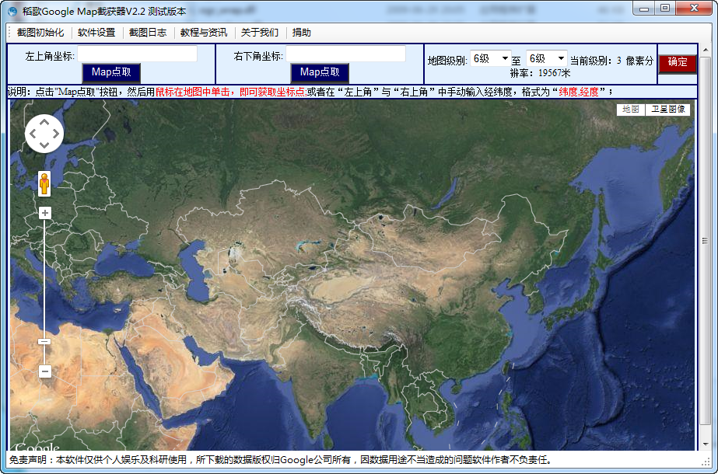Switch to 卫星图像 satellite view mode
This screenshot has width=718, height=474.
(x=668, y=110)
